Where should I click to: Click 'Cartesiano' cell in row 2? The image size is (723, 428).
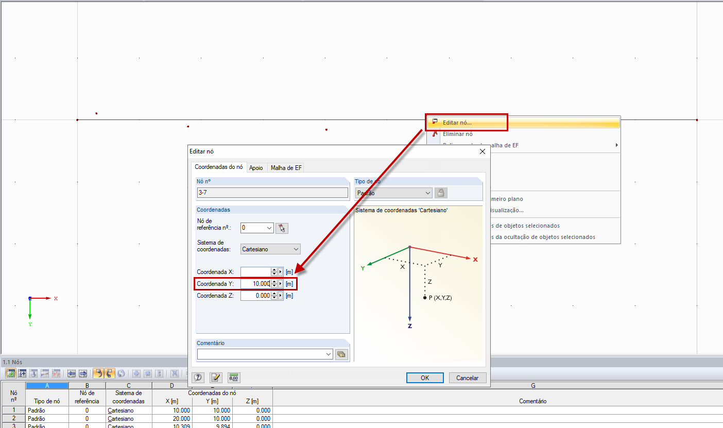point(129,419)
